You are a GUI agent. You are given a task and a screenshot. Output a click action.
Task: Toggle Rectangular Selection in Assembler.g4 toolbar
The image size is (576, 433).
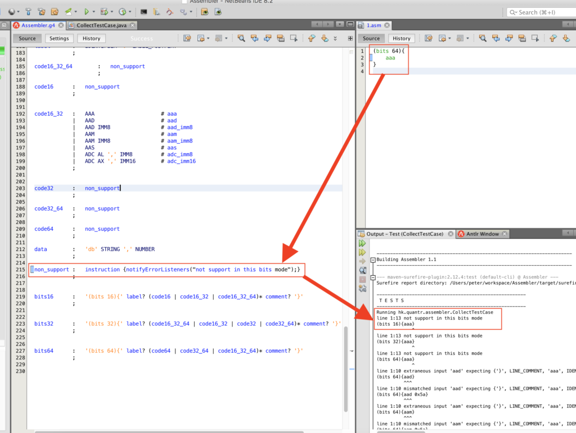pos(294,38)
